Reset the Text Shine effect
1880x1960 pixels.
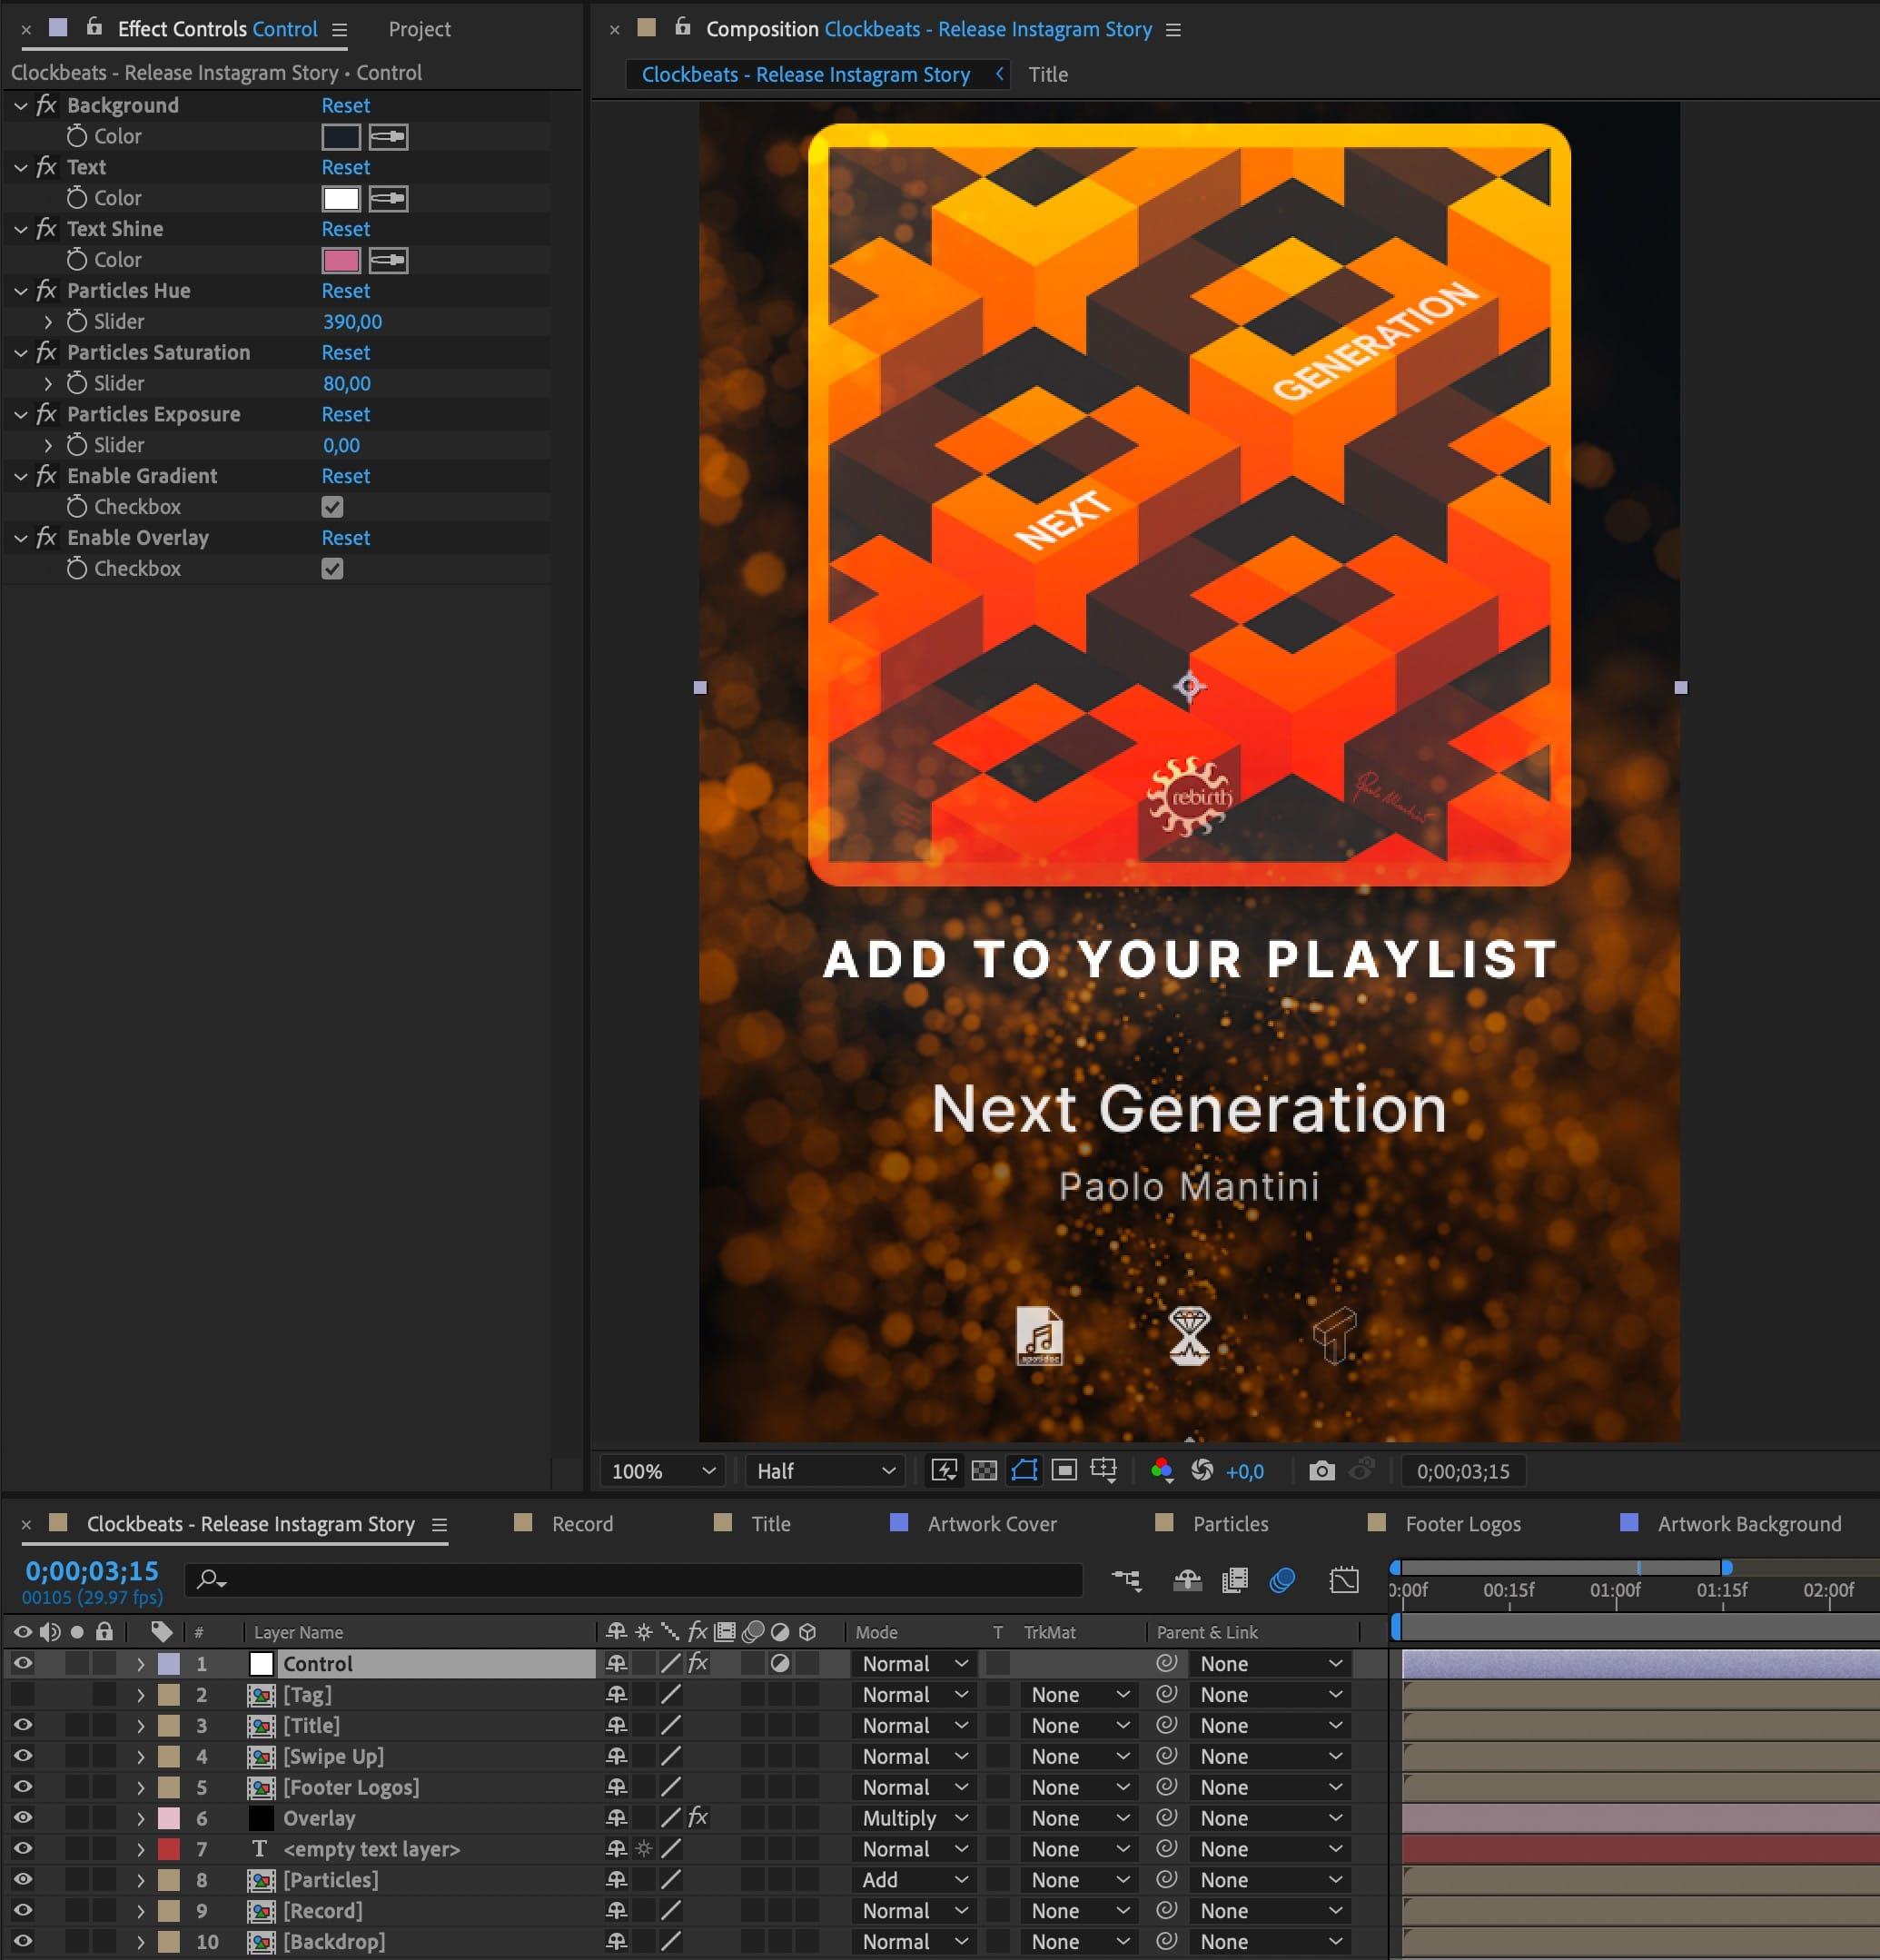(x=345, y=229)
